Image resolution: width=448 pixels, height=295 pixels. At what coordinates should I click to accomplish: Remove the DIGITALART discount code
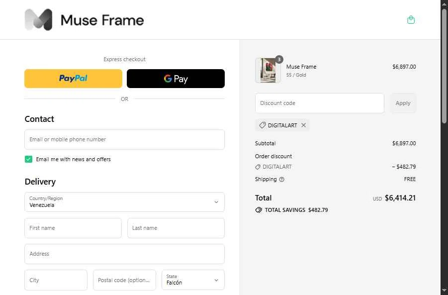[303, 125]
